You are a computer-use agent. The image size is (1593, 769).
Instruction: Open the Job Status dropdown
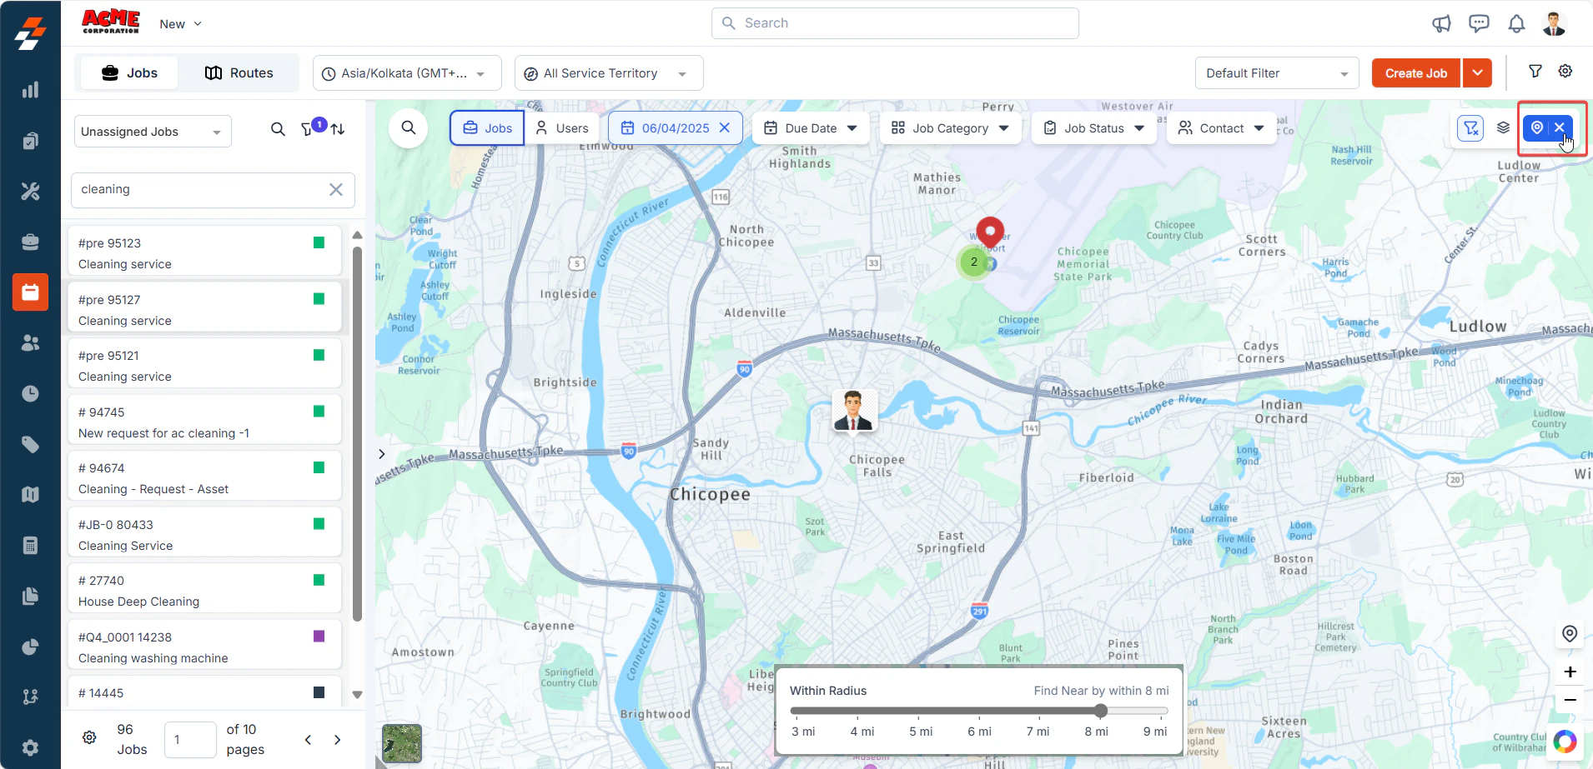(1093, 127)
